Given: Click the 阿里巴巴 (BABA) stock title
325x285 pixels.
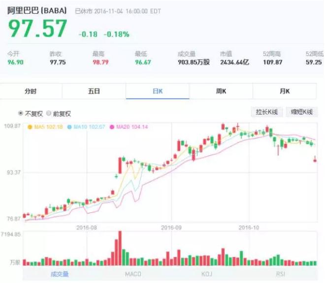Looking at the screenshot, I should pos(37,10).
